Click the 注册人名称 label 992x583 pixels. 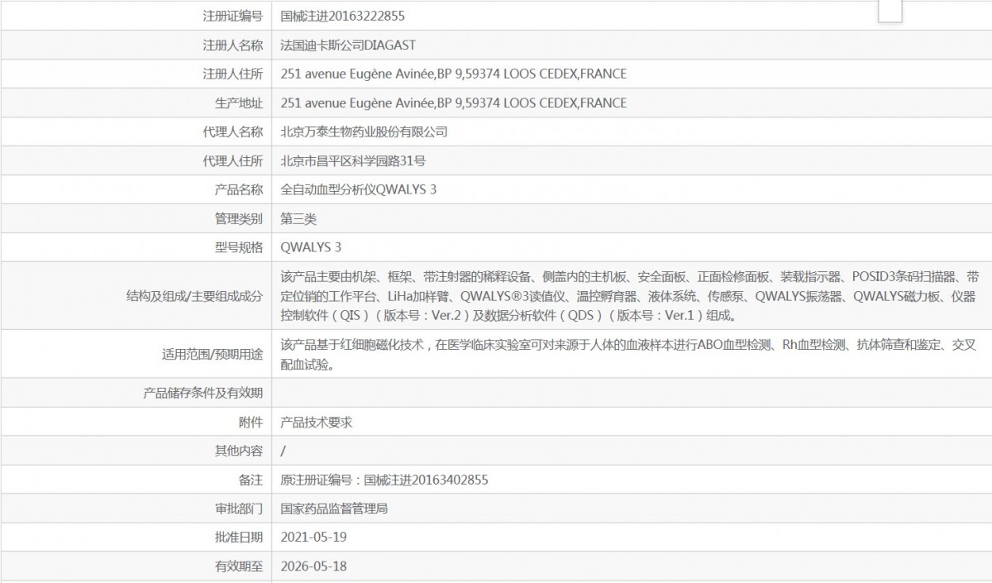(x=233, y=45)
